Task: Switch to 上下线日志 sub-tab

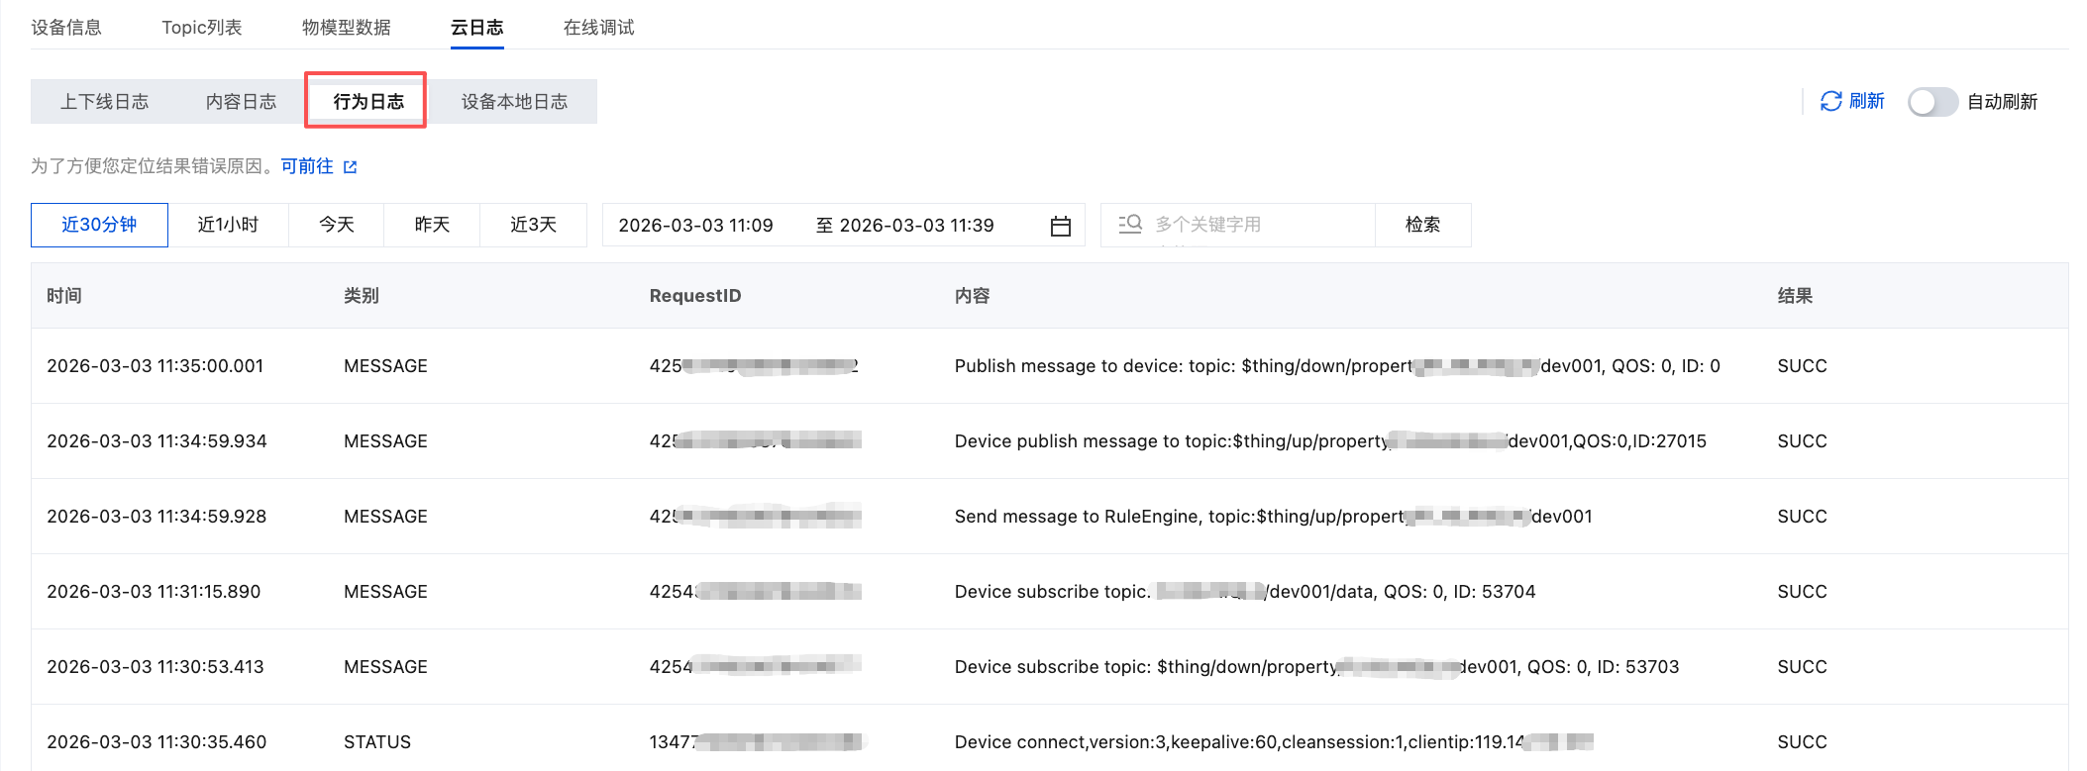Action: [104, 102]
